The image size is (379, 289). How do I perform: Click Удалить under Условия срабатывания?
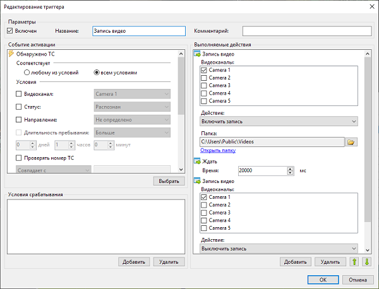point(169,262)
